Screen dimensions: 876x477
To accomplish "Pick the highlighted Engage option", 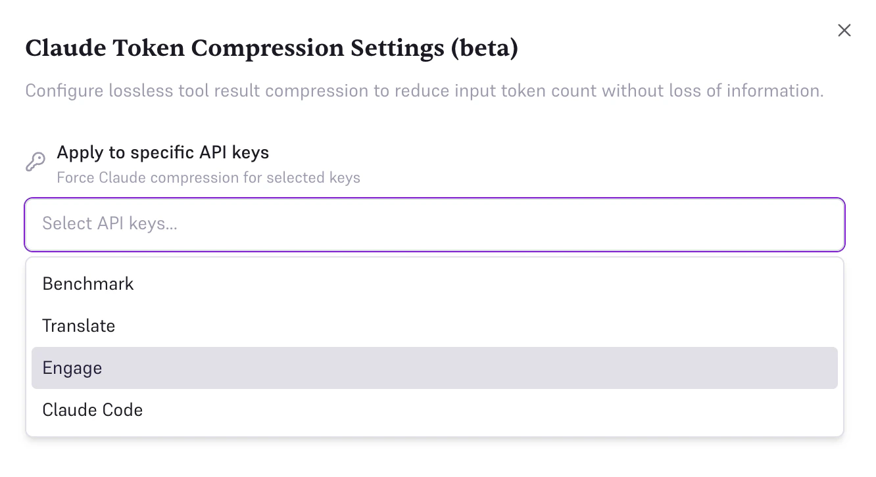I will pyautogui.click(x=72, y=368).
